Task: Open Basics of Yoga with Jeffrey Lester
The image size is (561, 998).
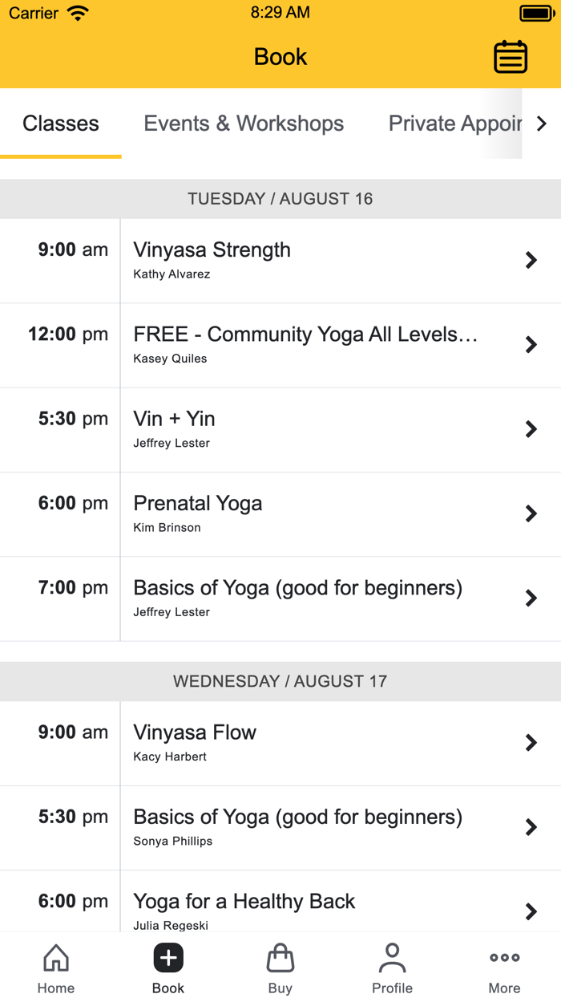Action: click(280, 598)
